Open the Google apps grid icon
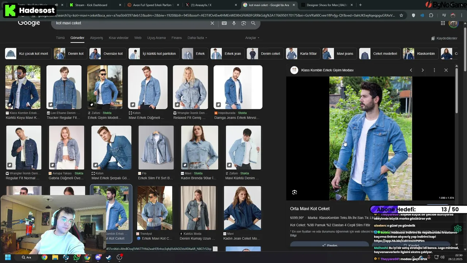 pos(443,23)
